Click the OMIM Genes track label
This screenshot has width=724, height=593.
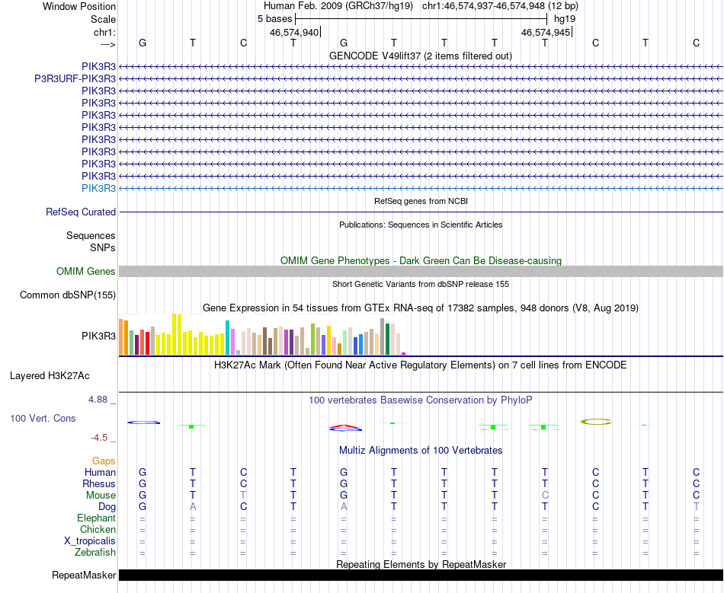point(86,272)
